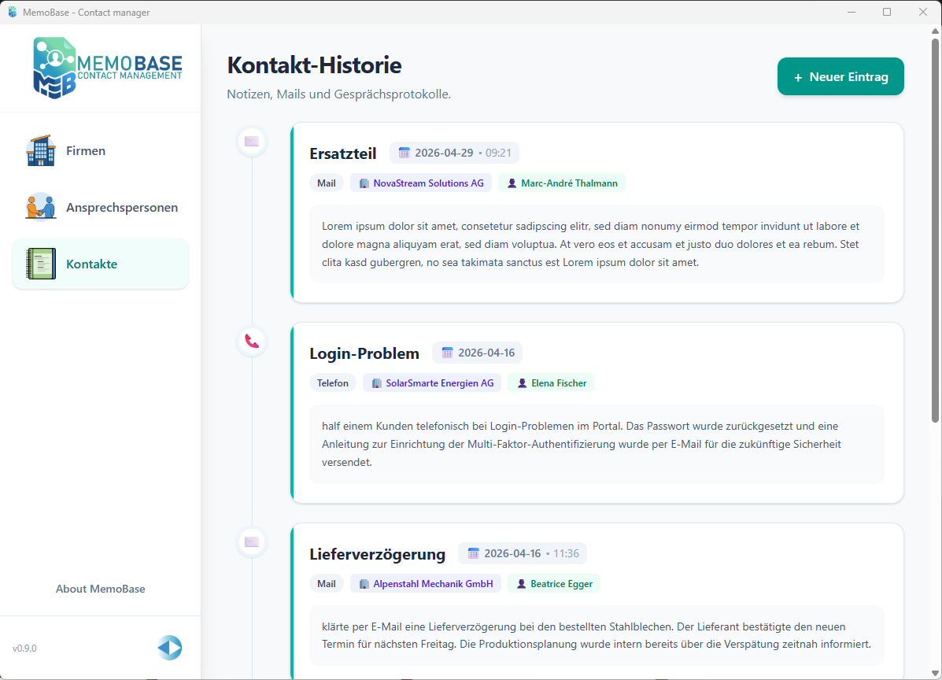The width and height of the screenshot is (942, 680).
Task: Click the Elena Fischer person tag
Action: 551,383
